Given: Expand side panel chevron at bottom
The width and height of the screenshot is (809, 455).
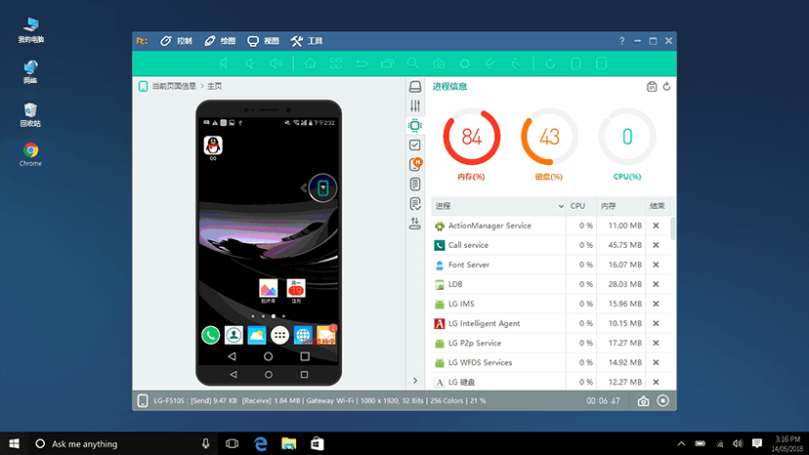Looking at the screenshot, I should [415, 381].
